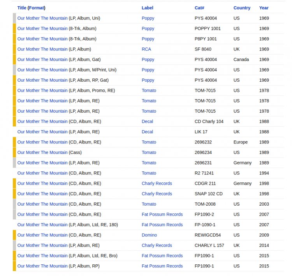Open Poppy label in POPPY 1001 row
292x276 pixels.
(x=148, y=28)
